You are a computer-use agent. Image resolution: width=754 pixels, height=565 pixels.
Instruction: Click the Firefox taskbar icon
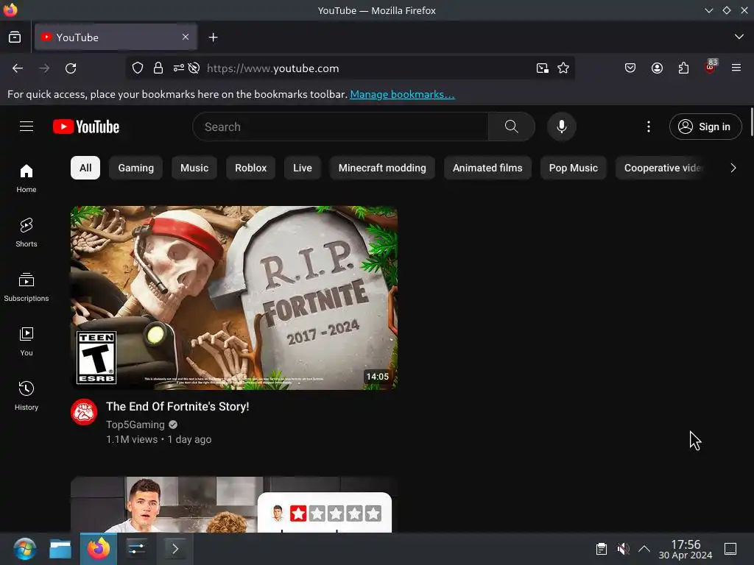[x=99, y=549]
